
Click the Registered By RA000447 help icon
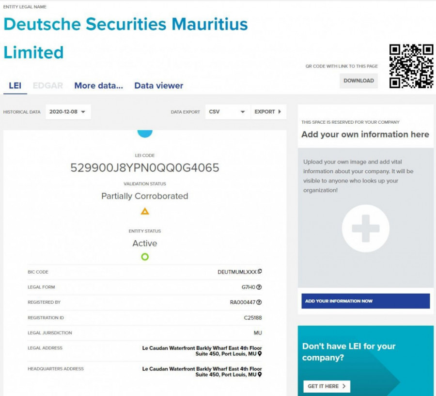coord(259,302)
